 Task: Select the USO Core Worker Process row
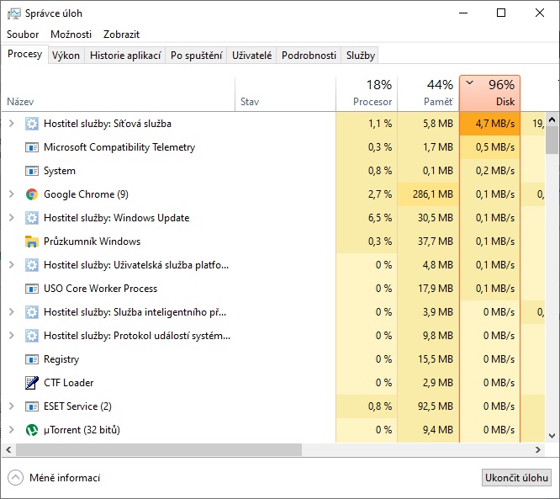(101, 289)
